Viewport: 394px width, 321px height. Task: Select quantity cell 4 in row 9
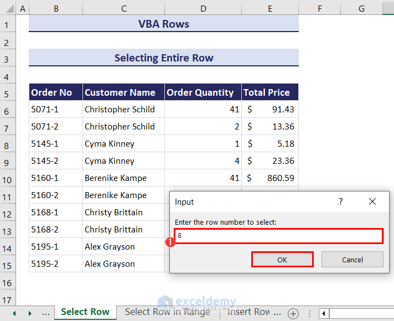(203, 161)
